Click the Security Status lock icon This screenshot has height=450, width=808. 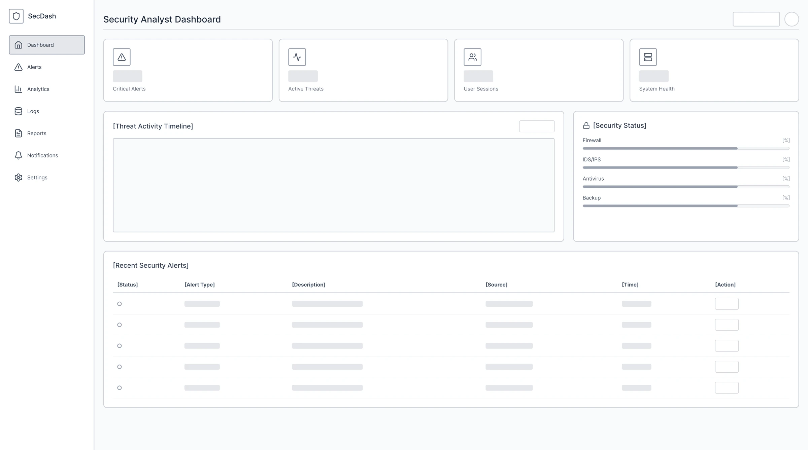point(586,125)
